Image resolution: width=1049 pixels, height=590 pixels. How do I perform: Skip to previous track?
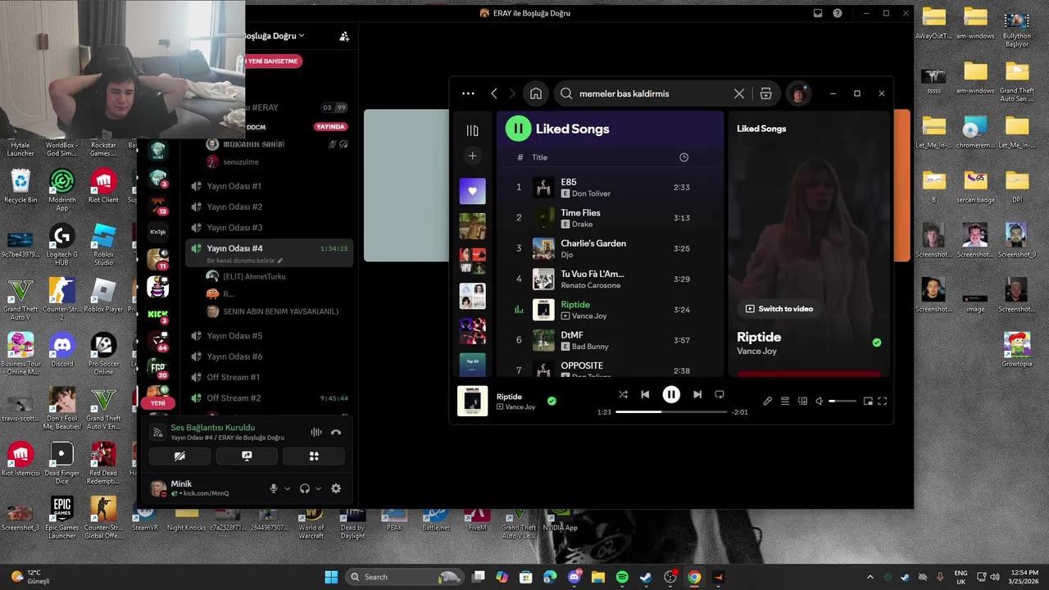pos(645,394)
